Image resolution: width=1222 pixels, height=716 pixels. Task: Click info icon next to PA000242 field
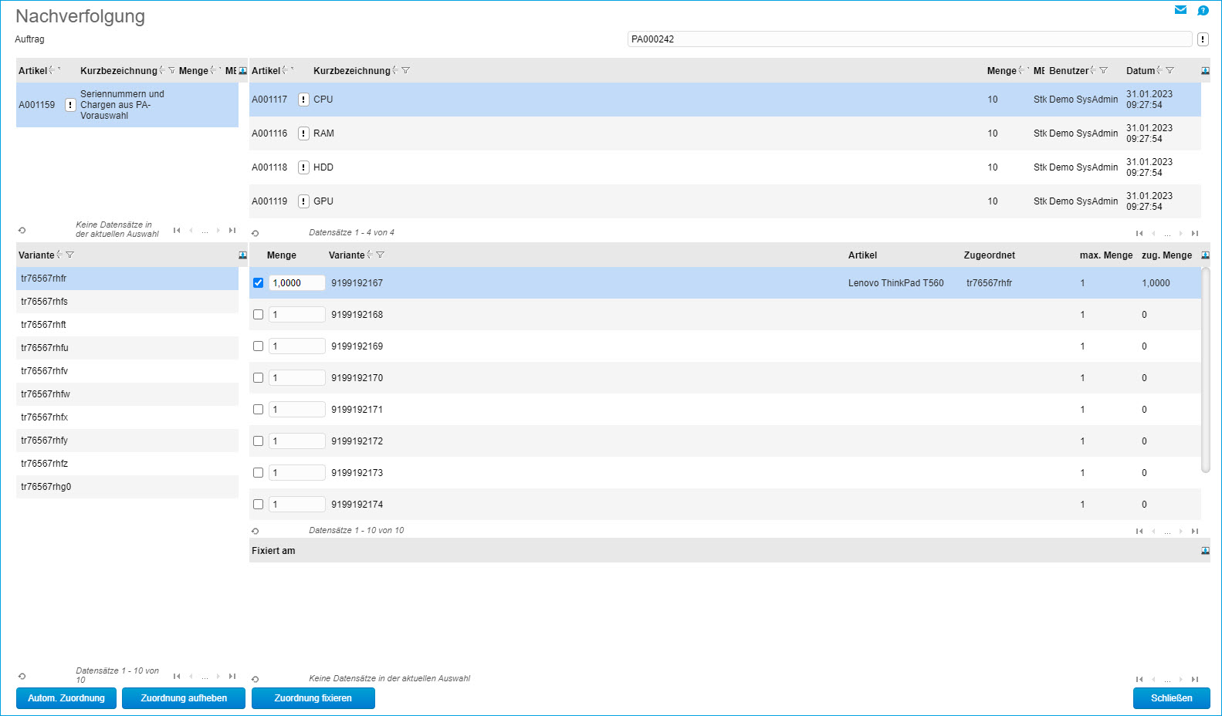1203,39
